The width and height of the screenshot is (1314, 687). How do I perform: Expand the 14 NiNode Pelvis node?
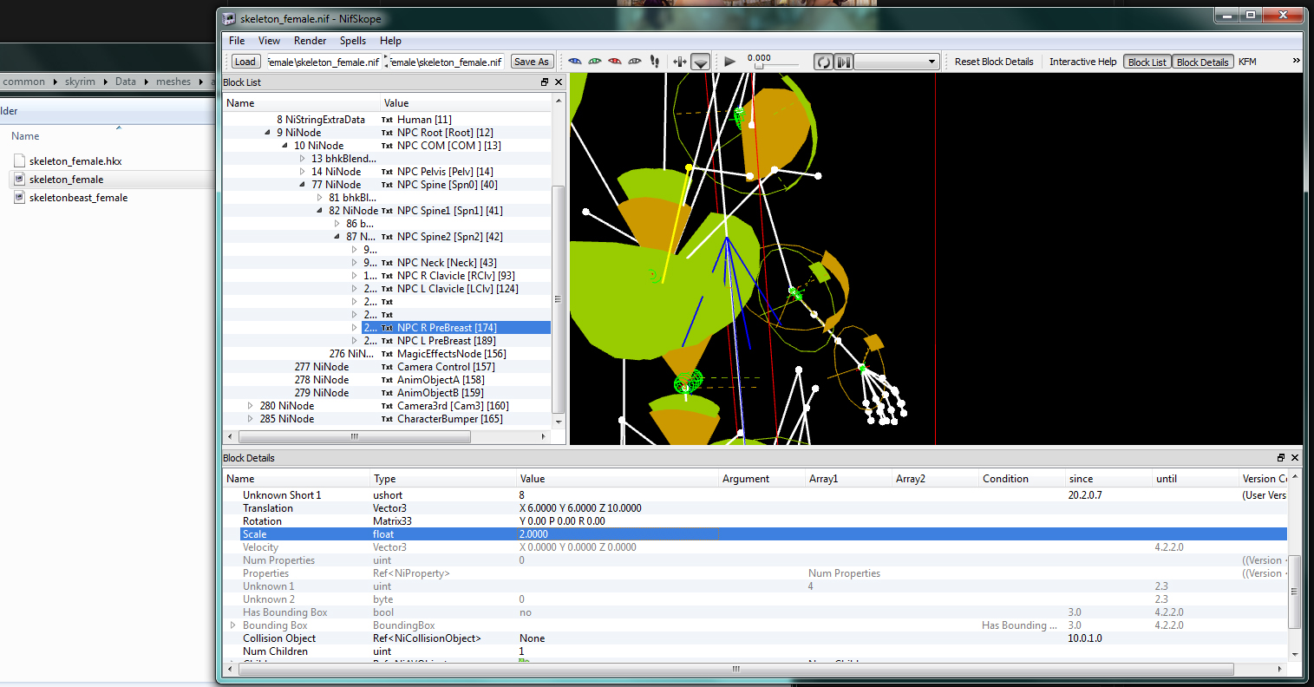coord(303,172)
